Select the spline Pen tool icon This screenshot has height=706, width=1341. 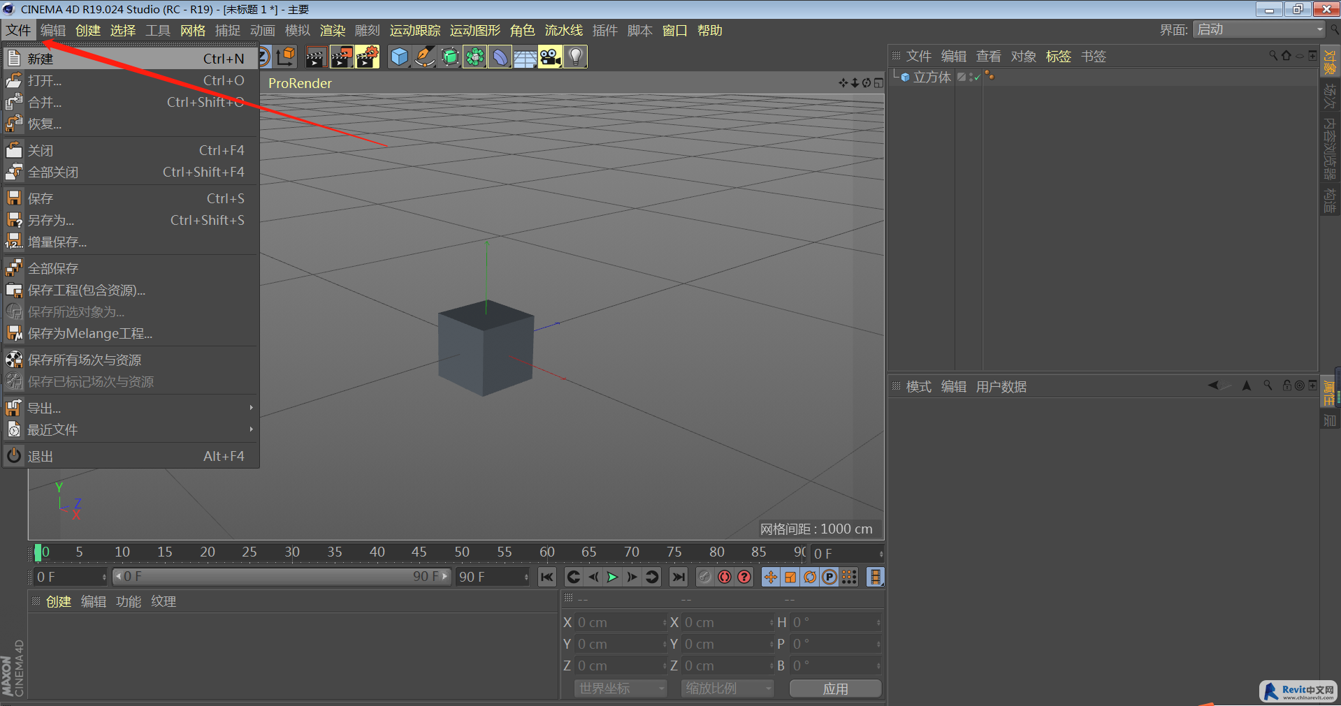pos(424,57)
